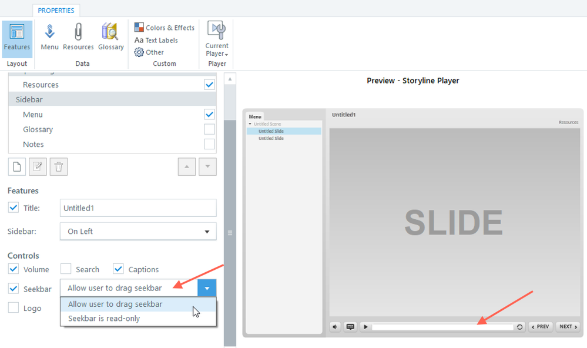Open the Features layout button
587x348 pixels.
[17, 39]
